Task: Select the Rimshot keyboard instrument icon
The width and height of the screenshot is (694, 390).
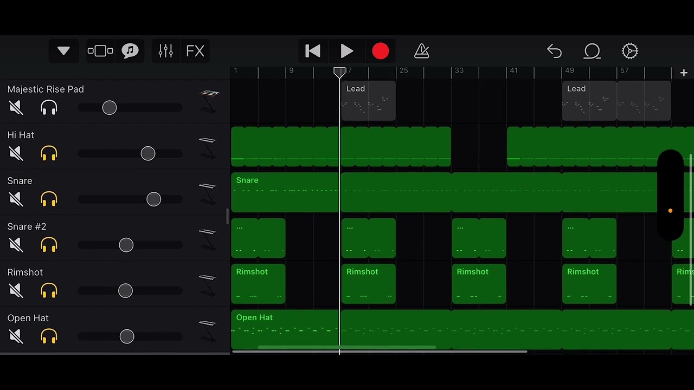Action: [208, 284]
